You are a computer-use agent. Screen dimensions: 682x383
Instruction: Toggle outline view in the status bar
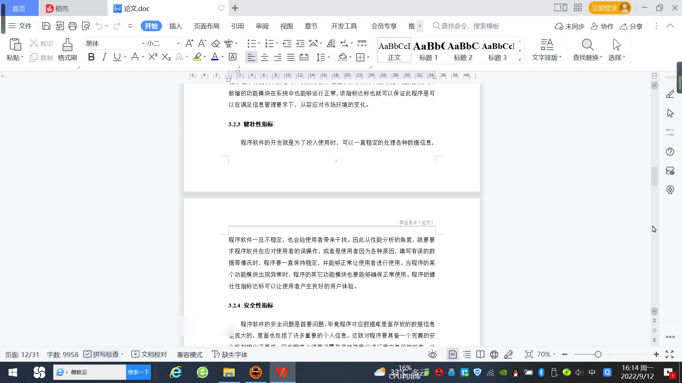467,354
